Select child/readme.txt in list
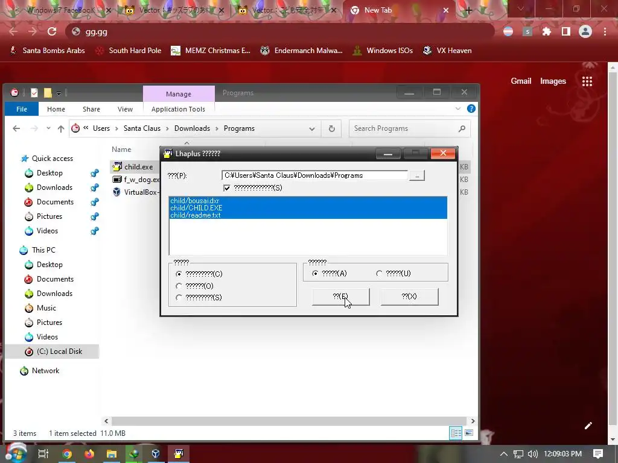Viewport: 618px width, 463px height. coord(196,215)
